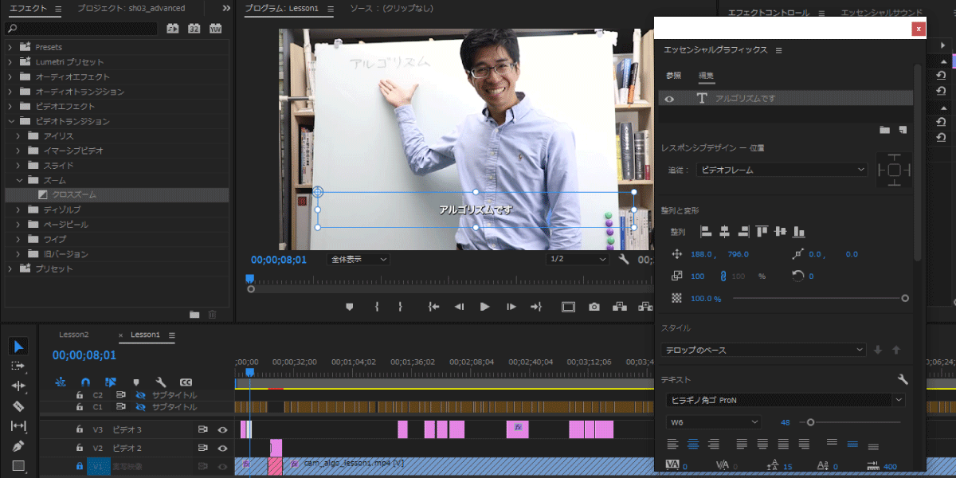Select the Pen tool
The image size is (956, 478).
coord(19,446)
